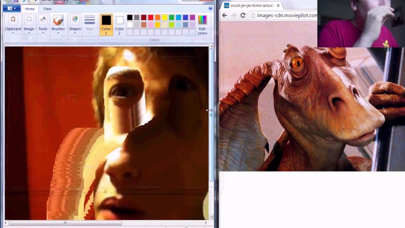Click Paint's scroll-right arrow
Viewport: 405px width, 228px height.
206,223
